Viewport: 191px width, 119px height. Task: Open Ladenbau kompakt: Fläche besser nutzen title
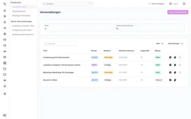[x=62, y=65]
